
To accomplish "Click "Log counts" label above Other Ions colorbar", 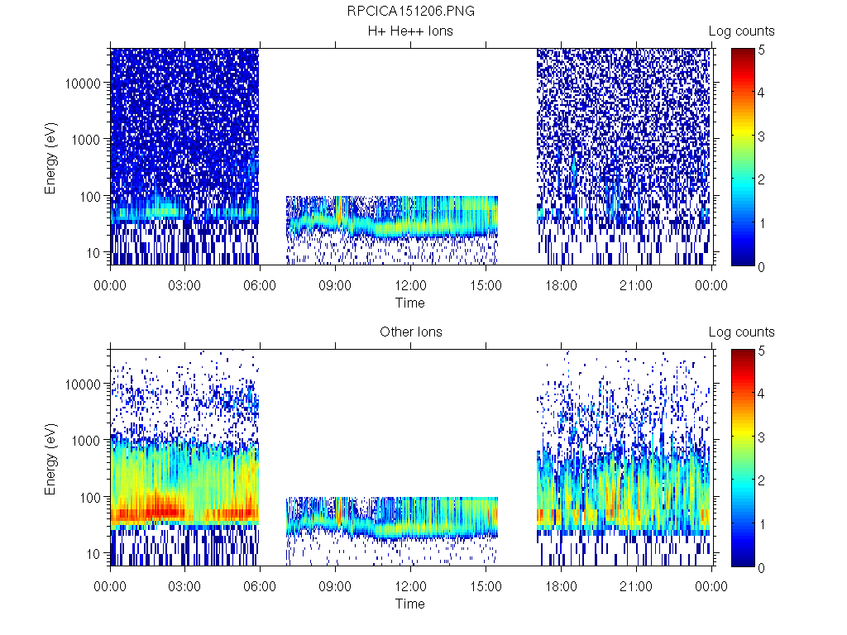I will tap(742, 332).
